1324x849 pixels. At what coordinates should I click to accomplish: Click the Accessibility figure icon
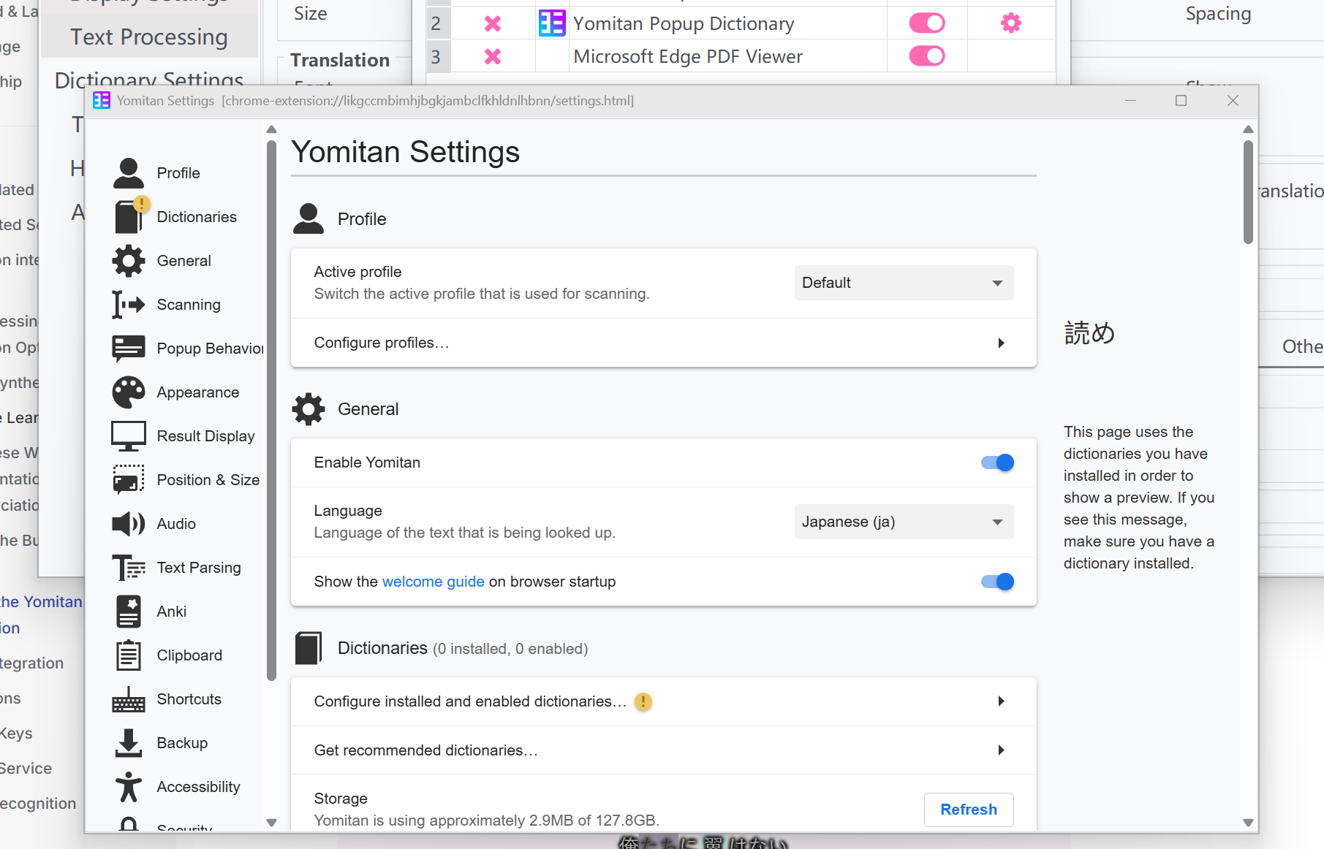[x=129, y=787]
